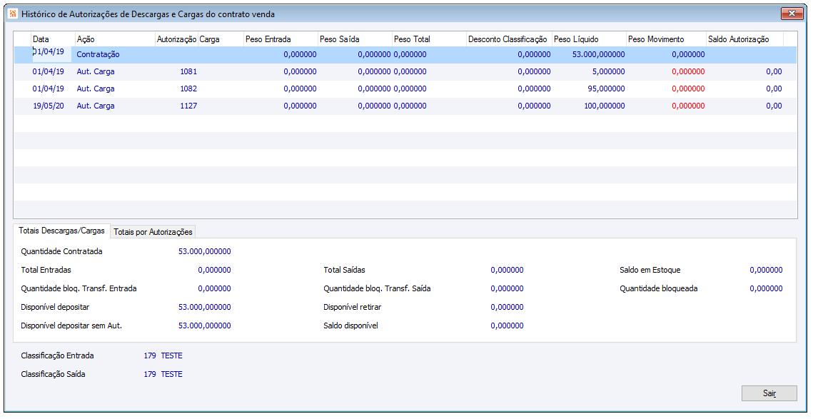Switch to Totais por Autorizações tab
Screen dimensions: 813x419
click(153, 232)
